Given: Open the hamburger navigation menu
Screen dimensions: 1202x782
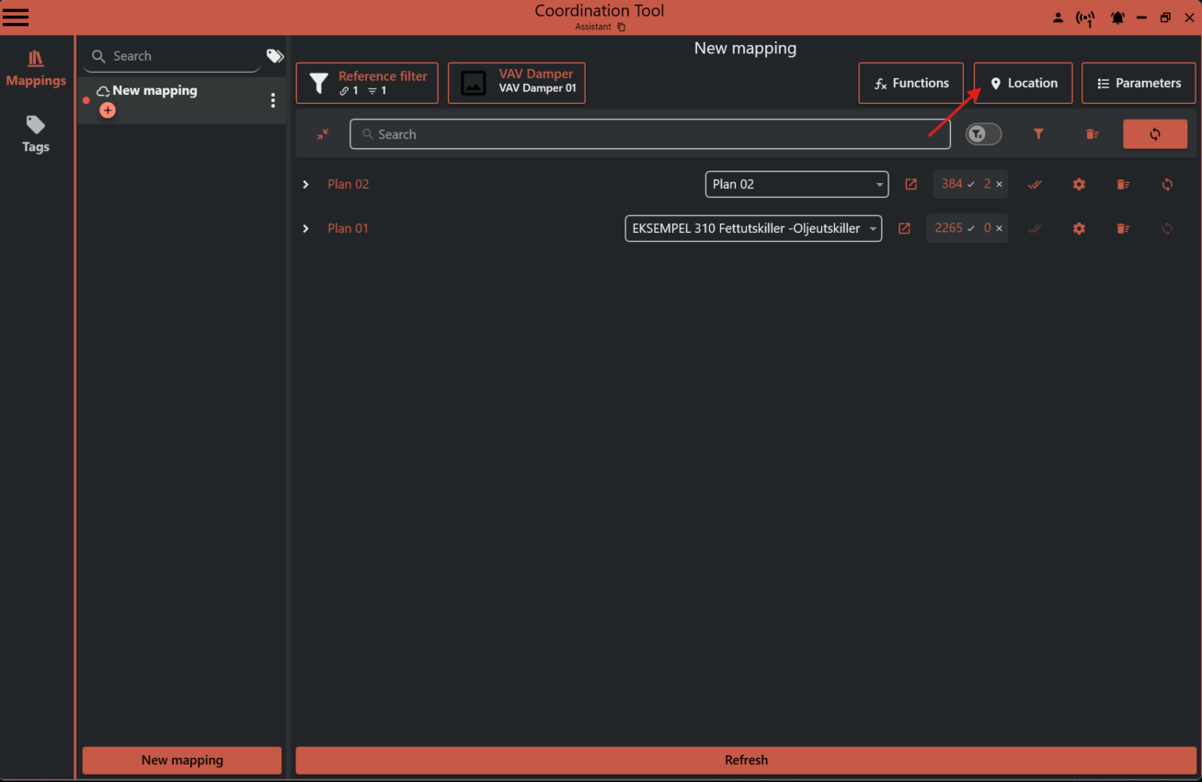Looking at the screenshot, I should click(16, 17).
